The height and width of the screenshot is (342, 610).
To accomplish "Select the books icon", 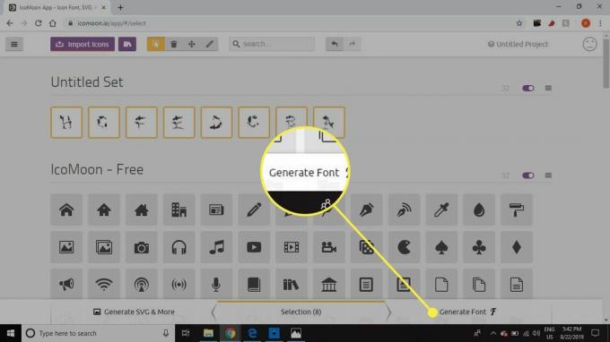I will 292,285.
